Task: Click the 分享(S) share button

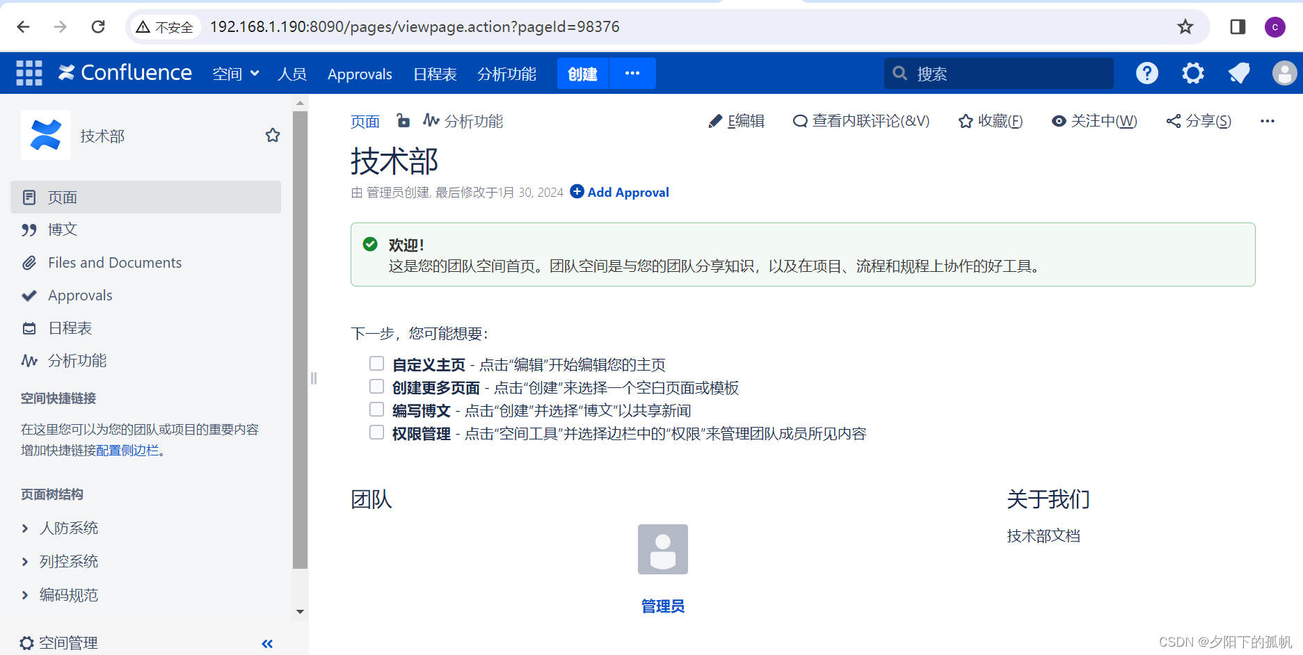Action: [x=1199, y=121]
